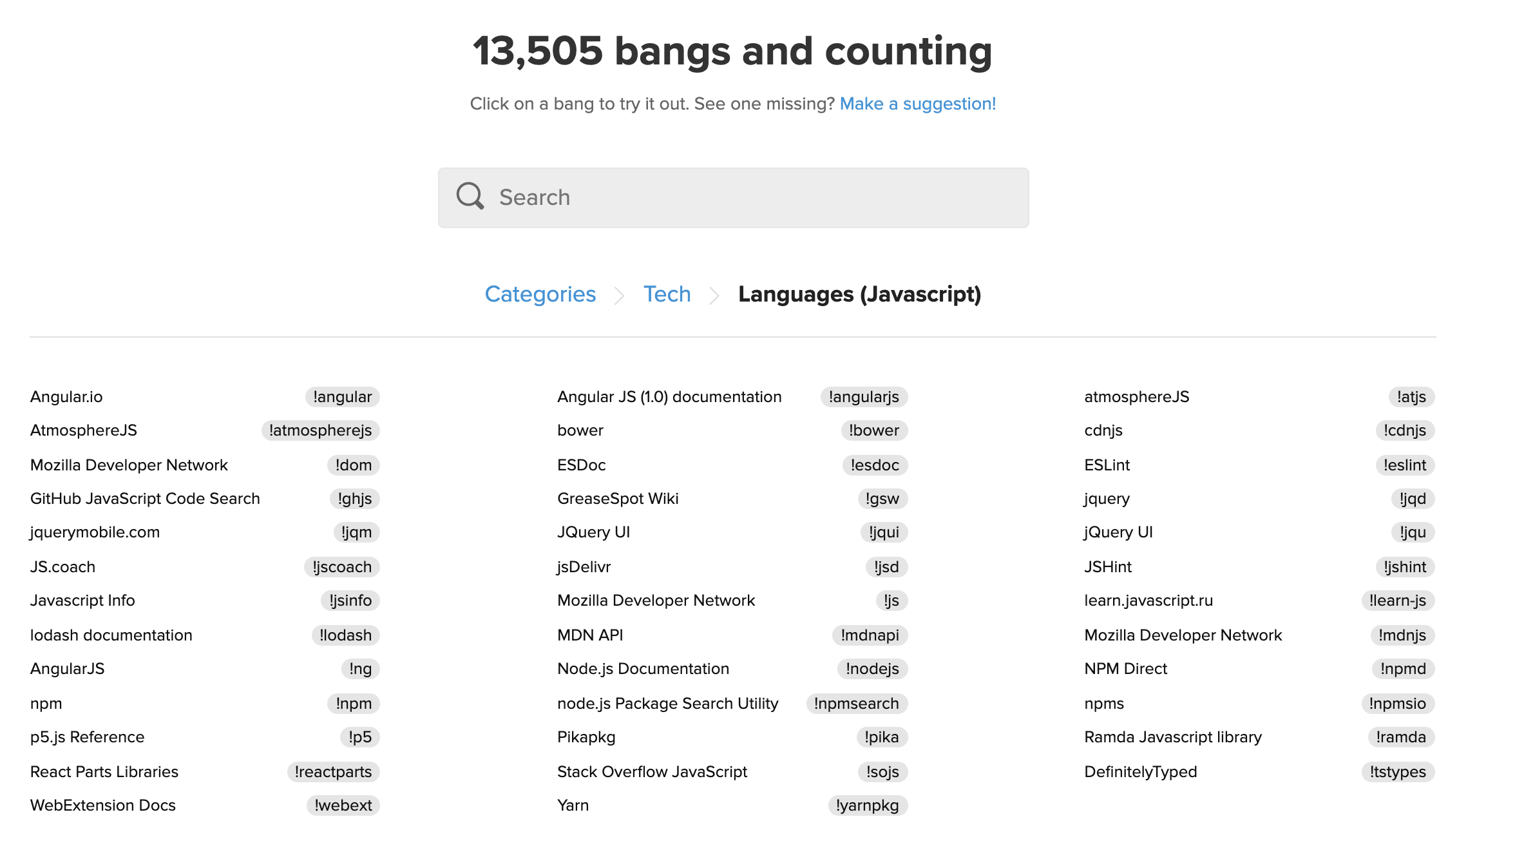Click learn.javascript.ru entry text
The width and height of the screenshot is (1515, 848).
(x=1148, y=601)
